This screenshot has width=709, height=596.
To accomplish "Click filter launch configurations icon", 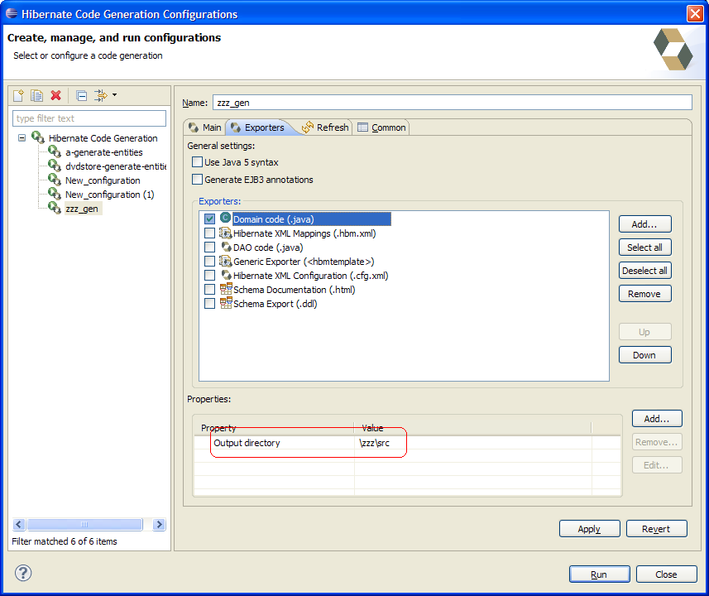I will pos(100,95).
